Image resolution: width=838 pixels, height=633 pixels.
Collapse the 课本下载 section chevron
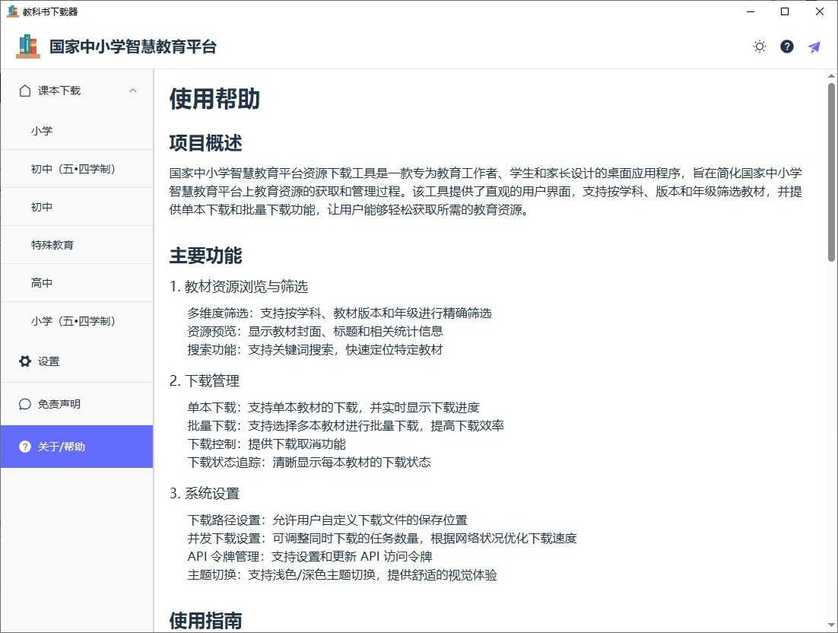(133, 90)
